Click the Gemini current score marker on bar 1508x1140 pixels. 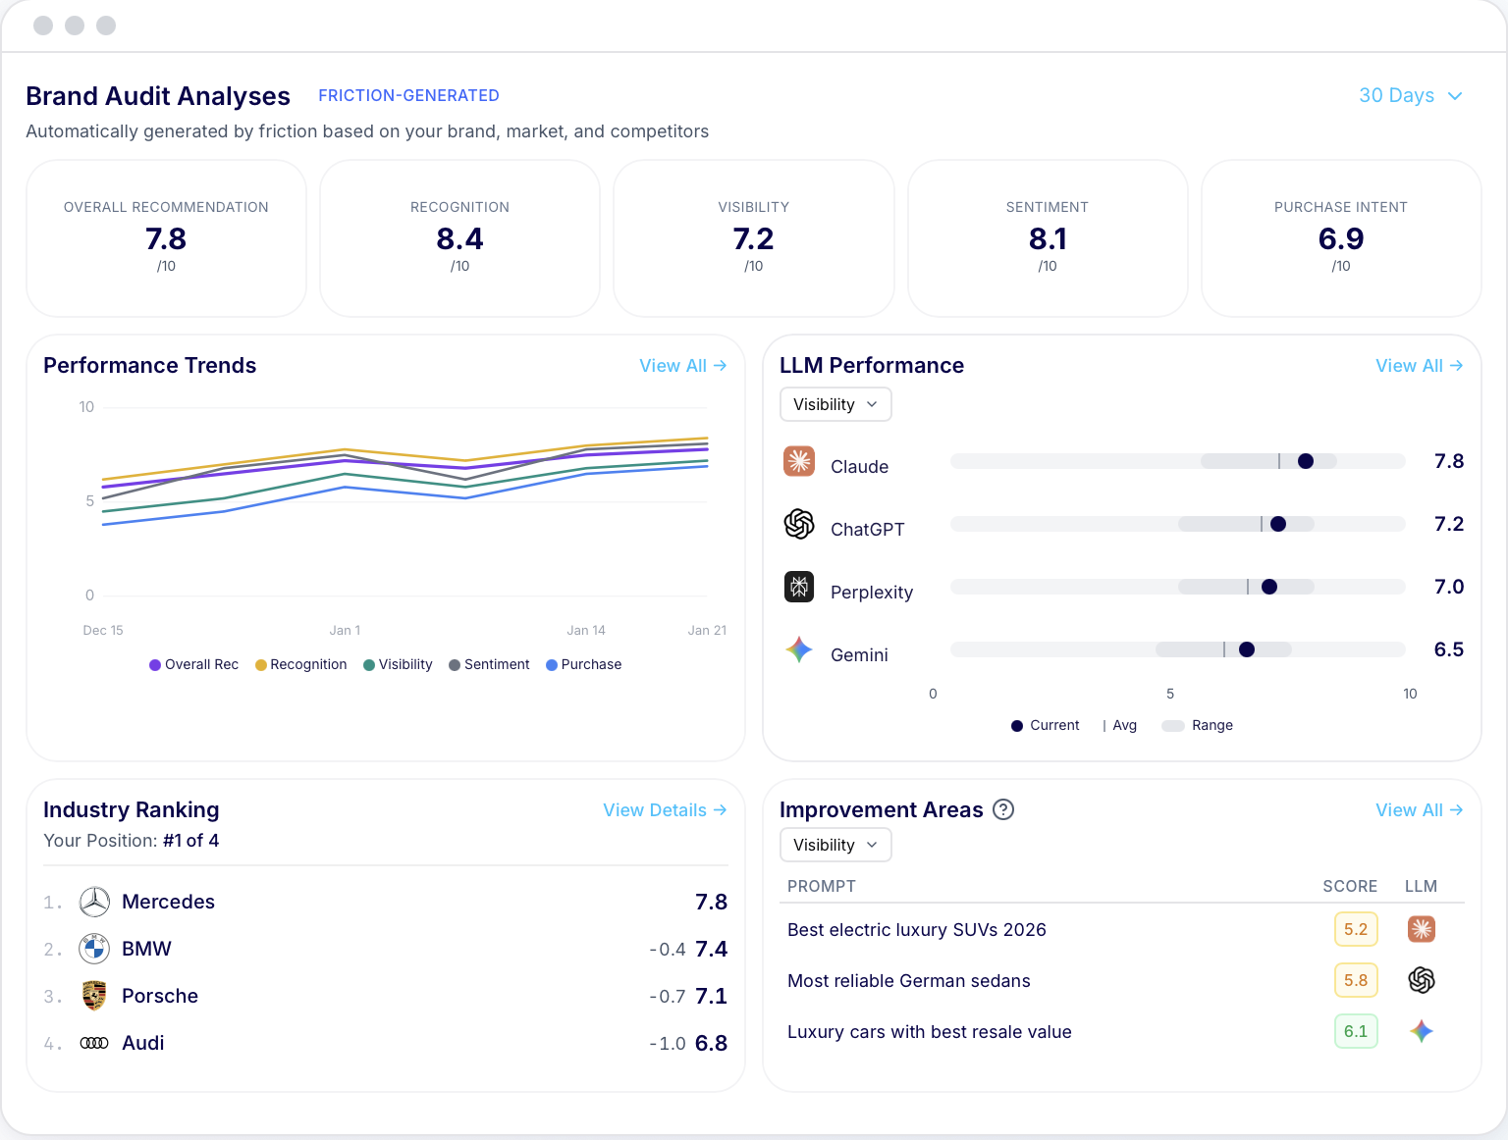coord(1247,649)
